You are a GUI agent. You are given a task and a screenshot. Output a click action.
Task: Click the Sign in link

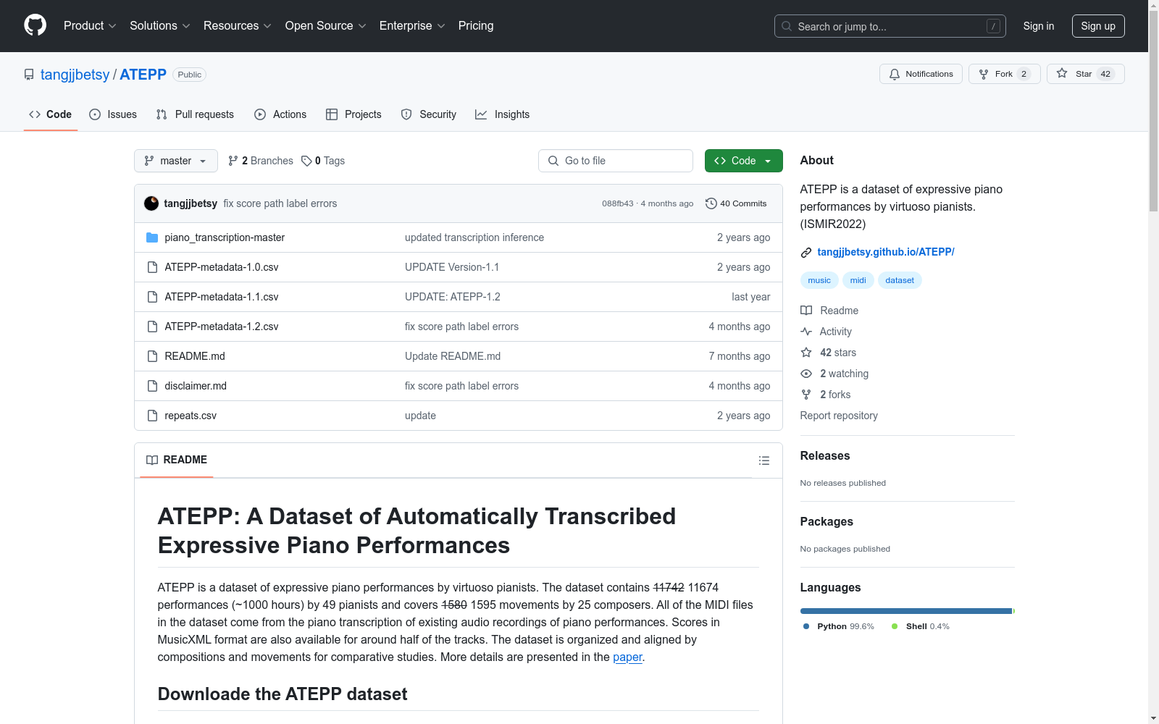pyautogui.click(x=1039, y=26)
